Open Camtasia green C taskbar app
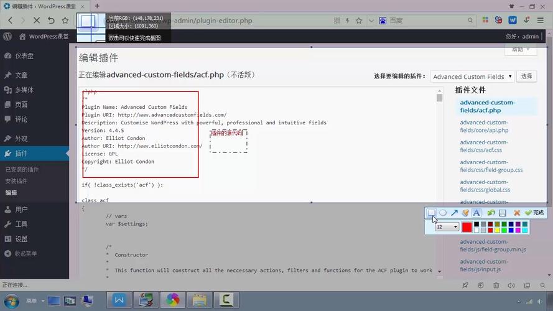Viewport: 553px width, 311px height. point(226,300)
